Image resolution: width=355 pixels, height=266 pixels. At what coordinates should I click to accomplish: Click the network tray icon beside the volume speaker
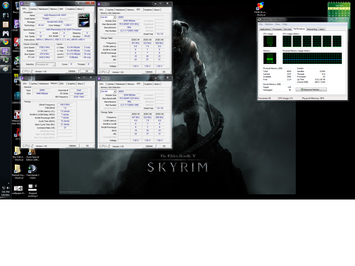3,188
